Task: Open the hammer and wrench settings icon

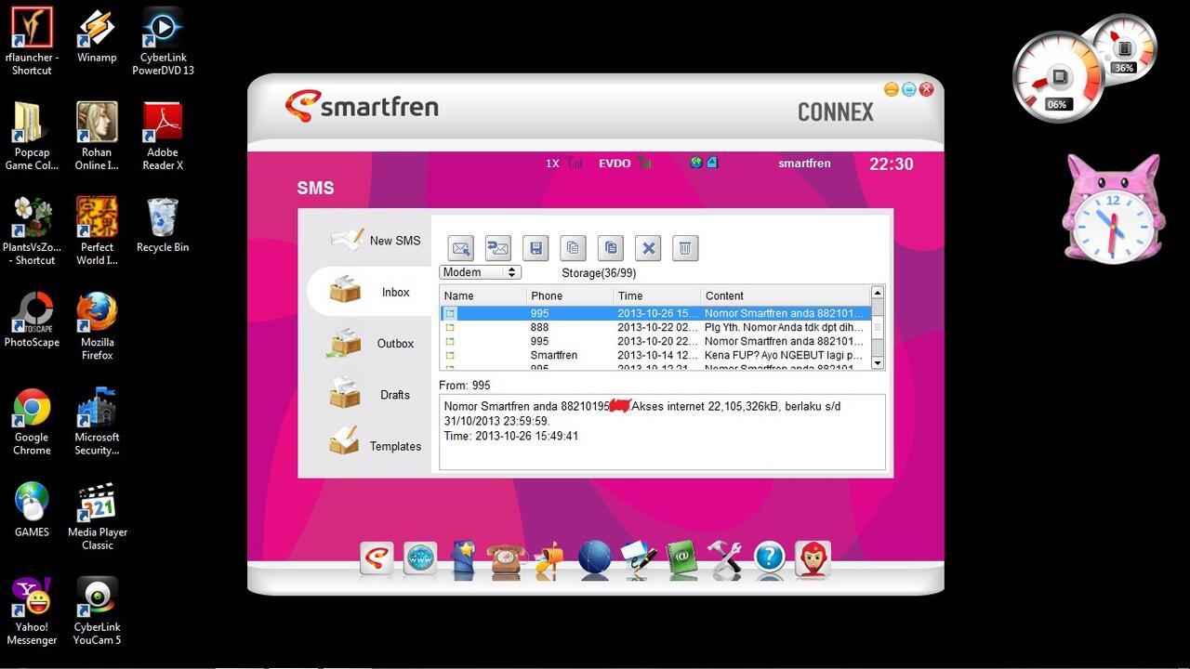Action: (x=725, y=560)
